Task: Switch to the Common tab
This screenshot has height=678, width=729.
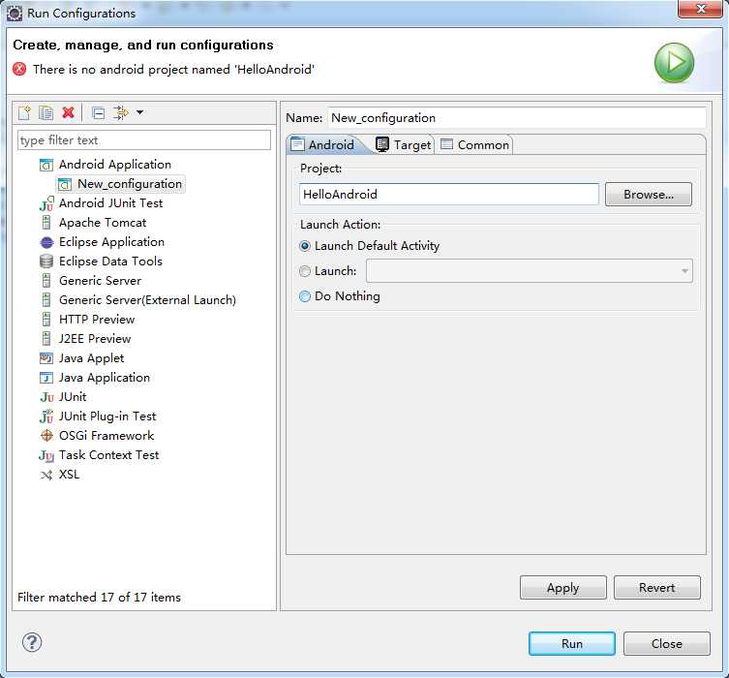Action: 474,145
